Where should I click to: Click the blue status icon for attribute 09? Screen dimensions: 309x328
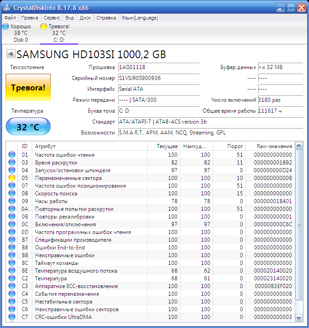click(x=12, y=201)
